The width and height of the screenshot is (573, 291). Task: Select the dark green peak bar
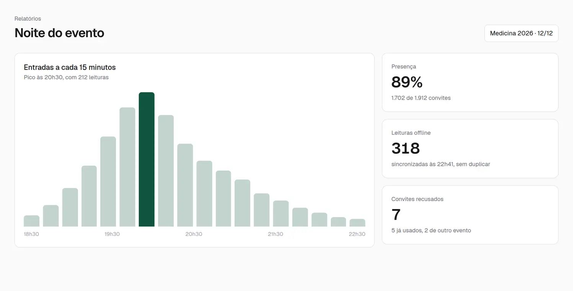pyautogui.click(x=147, y=159)
